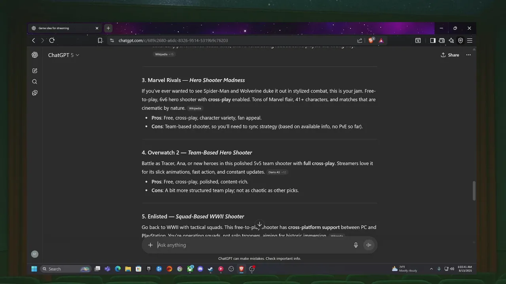Click the '4. Overwatch 2' heading text

click(x=160, y=153)
